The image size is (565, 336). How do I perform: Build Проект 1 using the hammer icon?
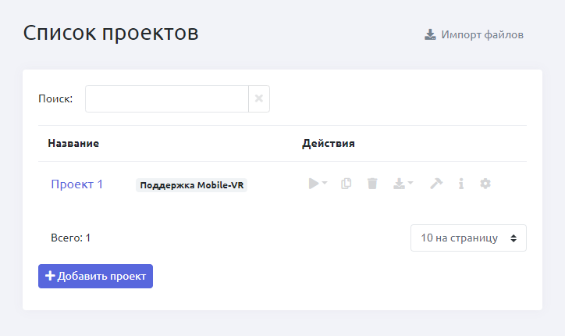pyautogui.click(x=436, y=184)
